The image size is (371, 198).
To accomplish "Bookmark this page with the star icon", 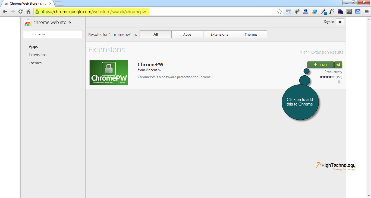I will (279, 12).
